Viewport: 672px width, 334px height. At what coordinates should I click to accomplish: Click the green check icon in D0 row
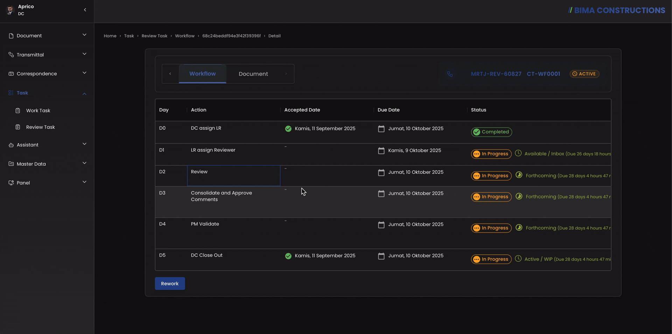tap(288, 129)
